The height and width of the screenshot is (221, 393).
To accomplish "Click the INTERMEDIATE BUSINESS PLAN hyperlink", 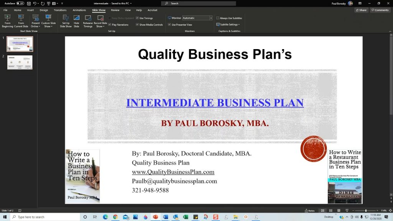I will click(215, 103).
